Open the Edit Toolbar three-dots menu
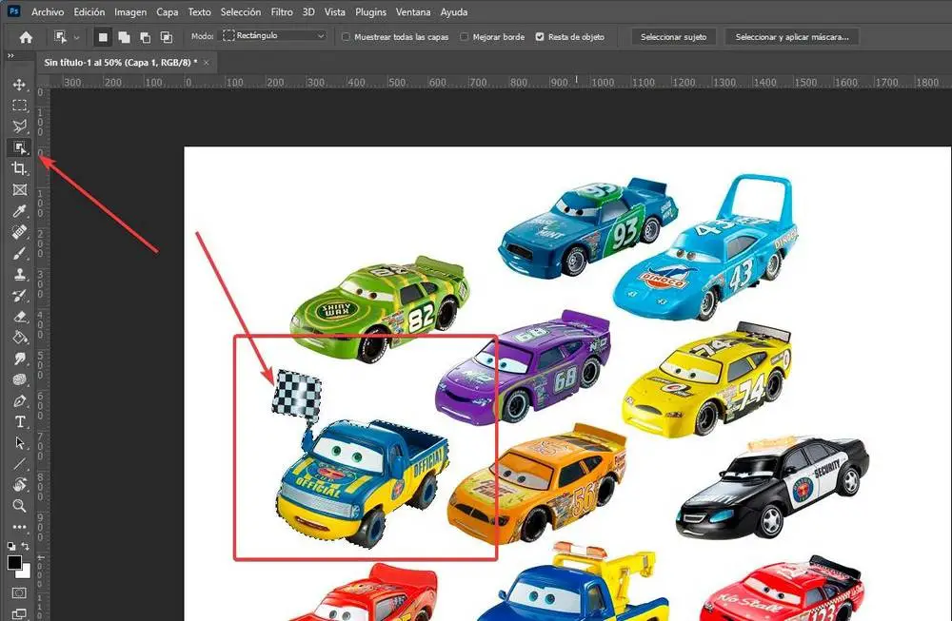The width and height of the screenshot is (952, 621). (x=19, y=527)
